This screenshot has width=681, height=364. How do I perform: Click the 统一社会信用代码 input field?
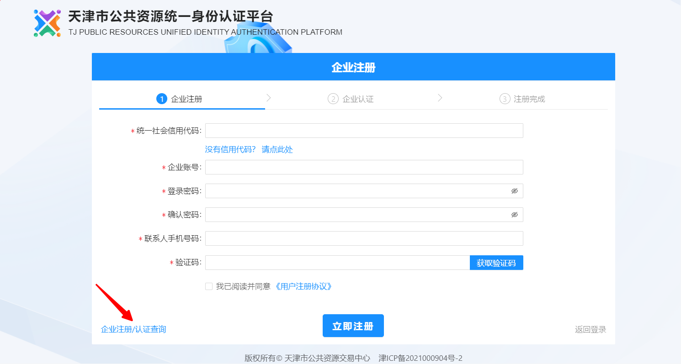(363, 130)
